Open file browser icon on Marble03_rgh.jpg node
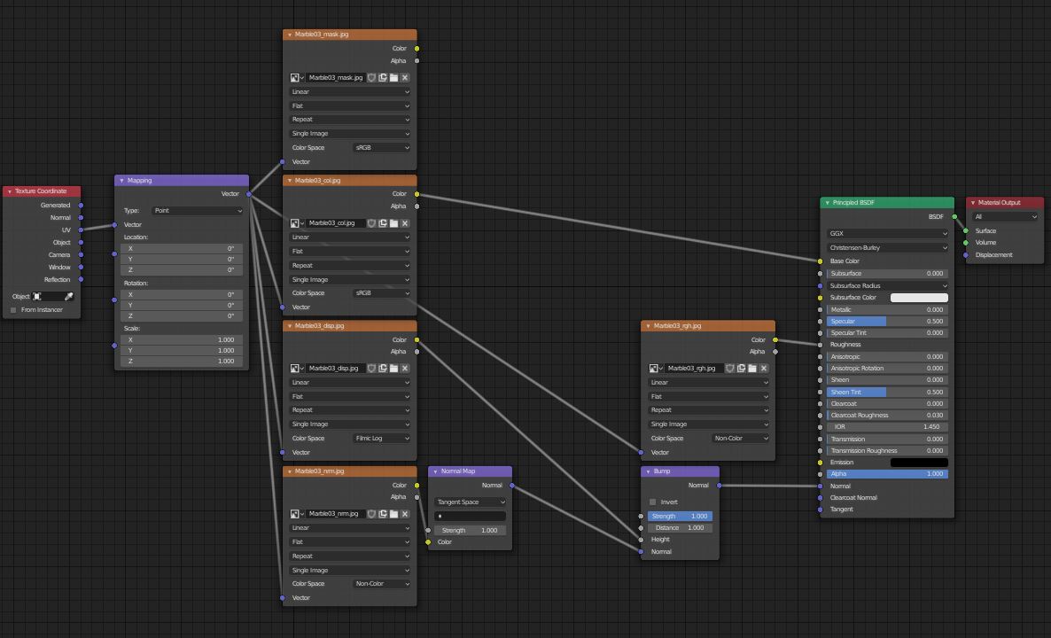 (x=752, y=368)
